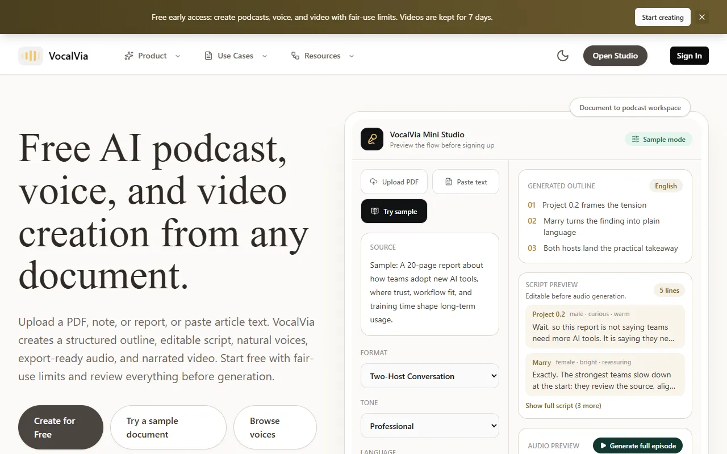This screenshot has width=727, height=454.
Task: Open the Product menu
Action: 152,56
